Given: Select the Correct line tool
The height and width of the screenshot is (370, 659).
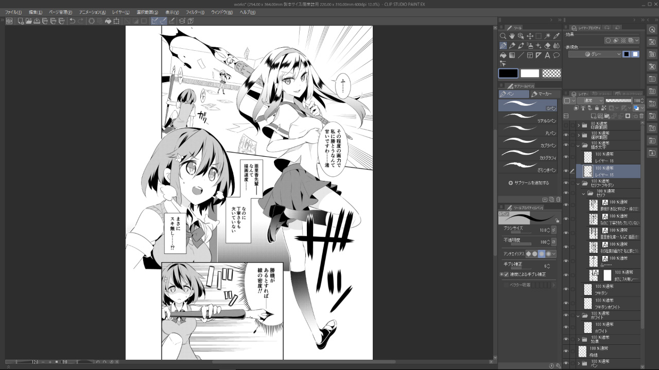Looking at the screenshot, I should click(x=503, y=64).
